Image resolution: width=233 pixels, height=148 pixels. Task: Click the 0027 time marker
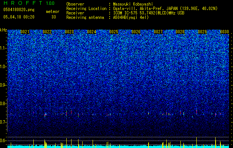158,32
